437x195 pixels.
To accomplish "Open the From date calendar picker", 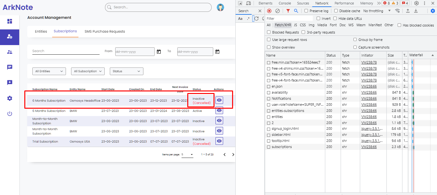I will pyautogui.click(x=159, y=51).
